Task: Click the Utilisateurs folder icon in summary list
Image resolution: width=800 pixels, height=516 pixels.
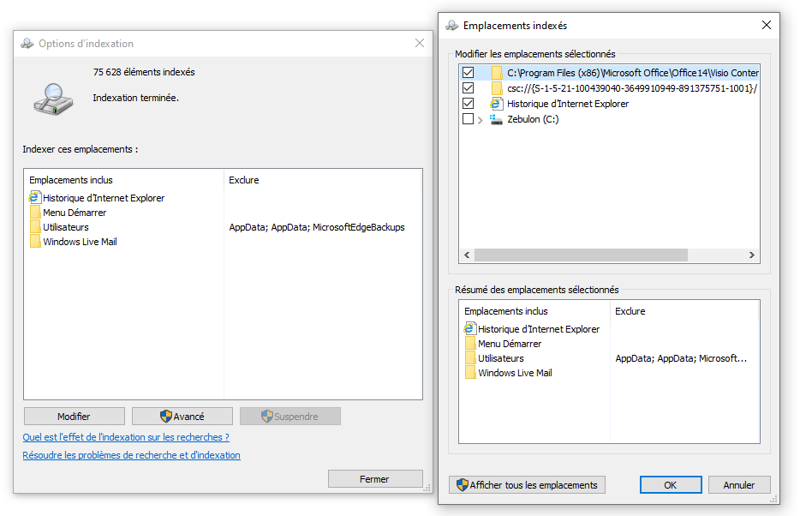Action: pos(470,358)
